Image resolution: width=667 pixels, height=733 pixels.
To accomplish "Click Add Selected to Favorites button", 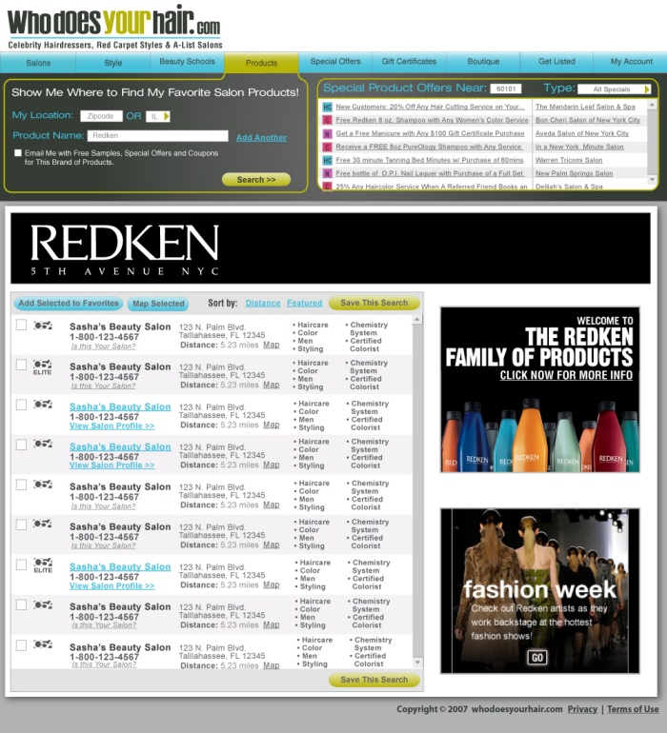I will click(x=69, y=304).
